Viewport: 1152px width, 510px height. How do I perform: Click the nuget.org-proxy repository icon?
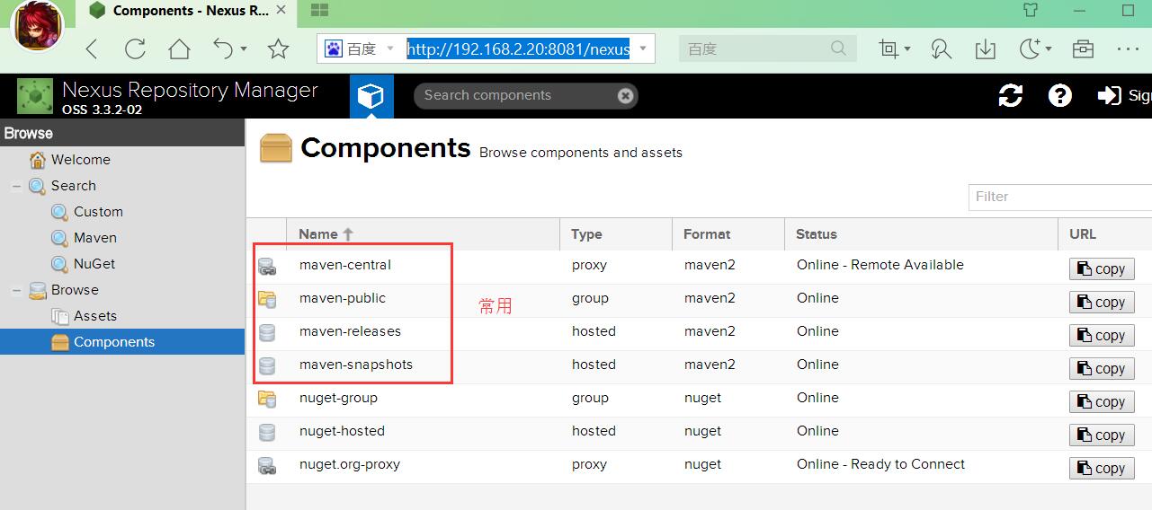[266, 465]
